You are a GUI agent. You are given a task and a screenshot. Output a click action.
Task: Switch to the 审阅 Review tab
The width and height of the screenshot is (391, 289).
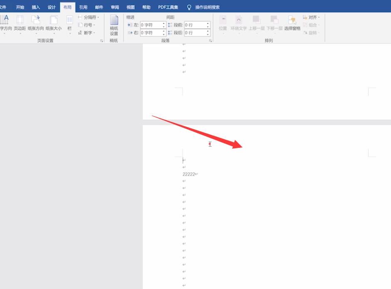(x=115, y=7)
